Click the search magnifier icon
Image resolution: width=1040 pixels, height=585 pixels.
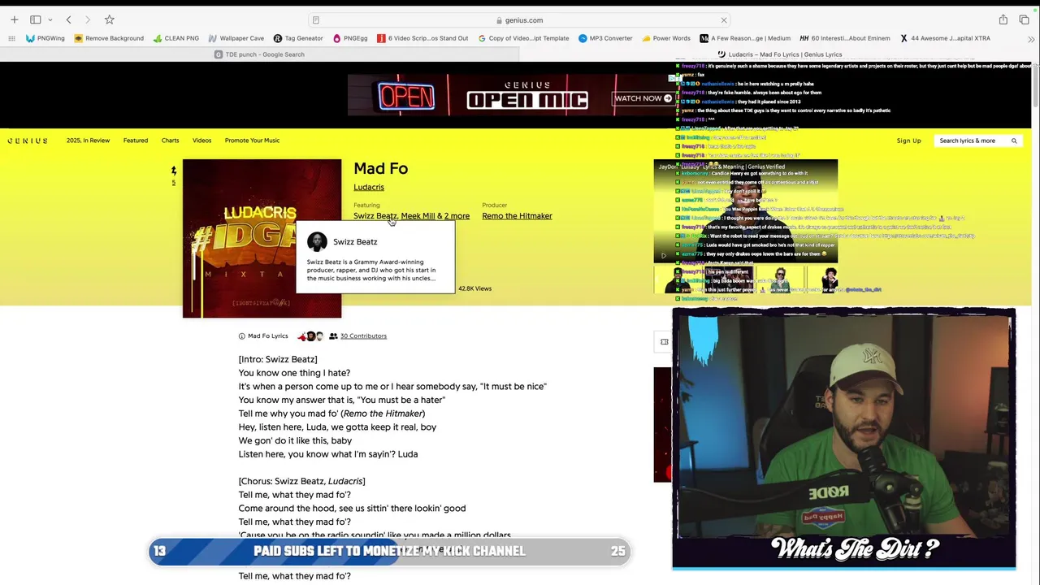(x=1014, y=141)
